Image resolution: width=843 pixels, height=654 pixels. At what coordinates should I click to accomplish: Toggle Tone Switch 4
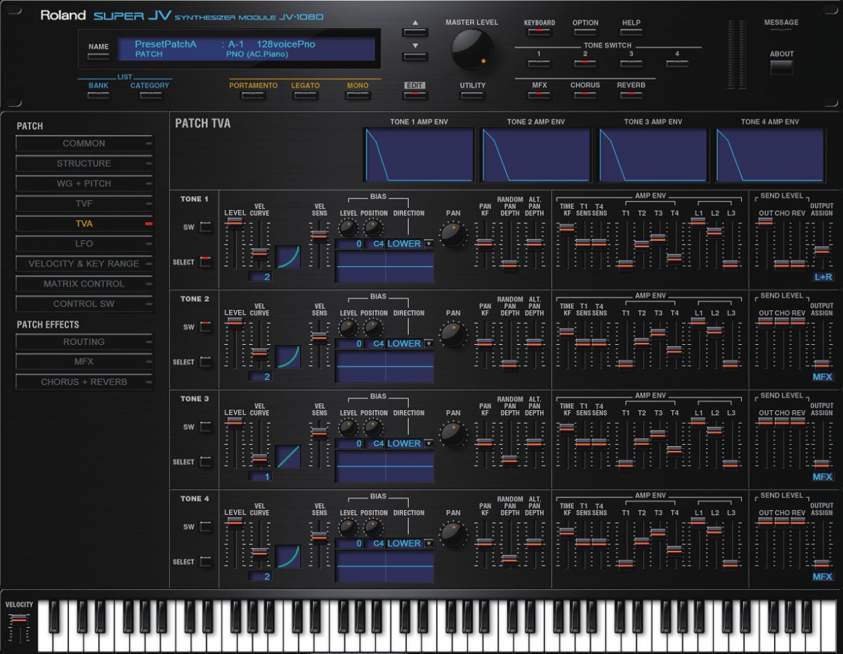coord(677,64)
